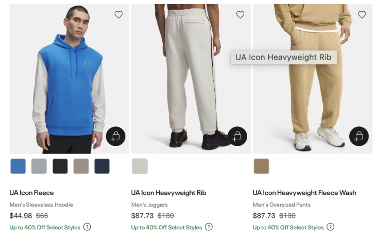Open the UA Icon Heavyweight Fleece Wash title
The image size is (376, 240).
(x=304, y=193)
